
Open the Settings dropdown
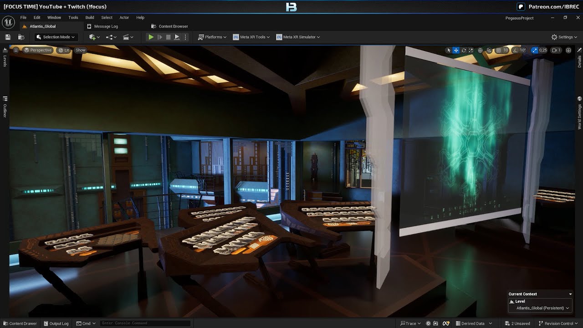click(x=564, y=37)
